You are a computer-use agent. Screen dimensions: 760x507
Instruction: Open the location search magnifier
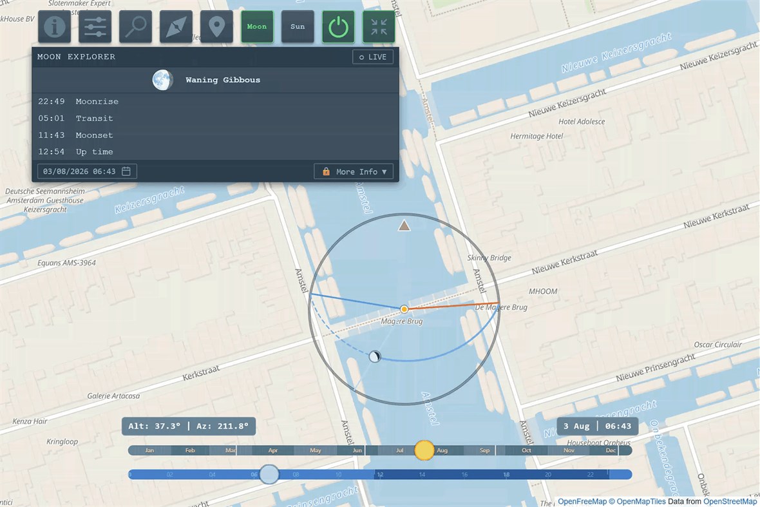(x=135, y=26)
